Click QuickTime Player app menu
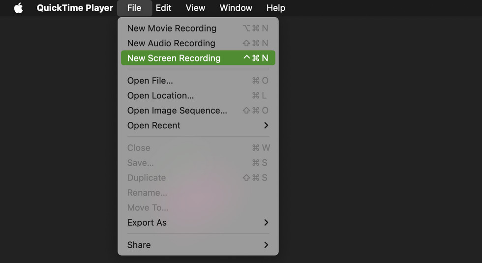This screenshot has width=482, height=263. point(75,8)
